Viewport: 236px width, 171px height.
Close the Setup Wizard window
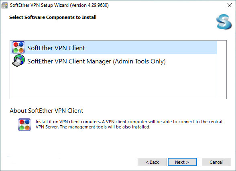(230, 5)
